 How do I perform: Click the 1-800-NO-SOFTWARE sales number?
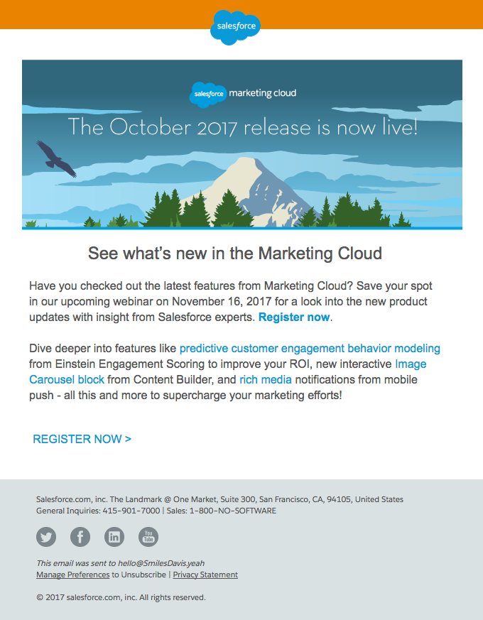(x=233, y=511)
